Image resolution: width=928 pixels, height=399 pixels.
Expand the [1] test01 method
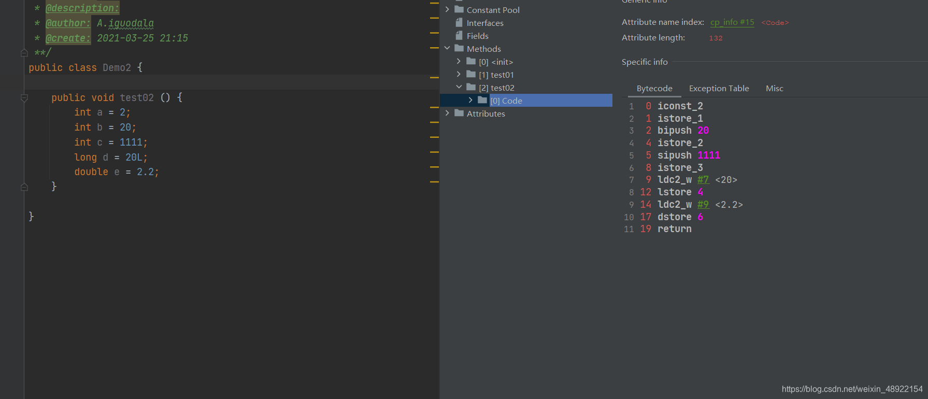(x=459, y=74)
